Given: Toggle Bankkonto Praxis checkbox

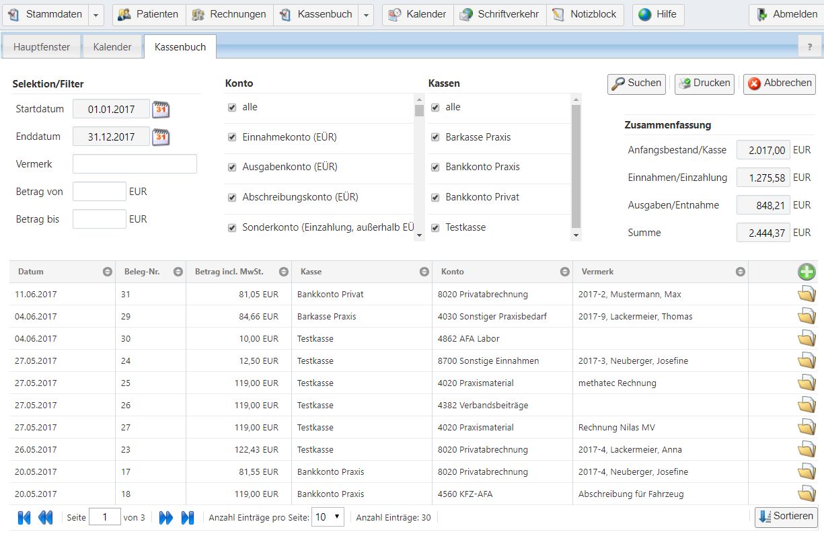Looking at the screenshot, I should [435, 167].
